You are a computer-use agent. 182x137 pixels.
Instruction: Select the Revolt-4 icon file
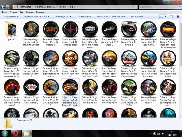coord(148,91)
